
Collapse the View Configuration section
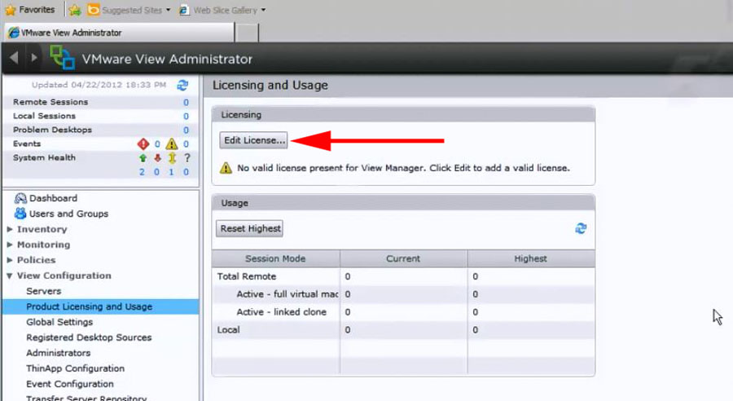tap(10, 276)
